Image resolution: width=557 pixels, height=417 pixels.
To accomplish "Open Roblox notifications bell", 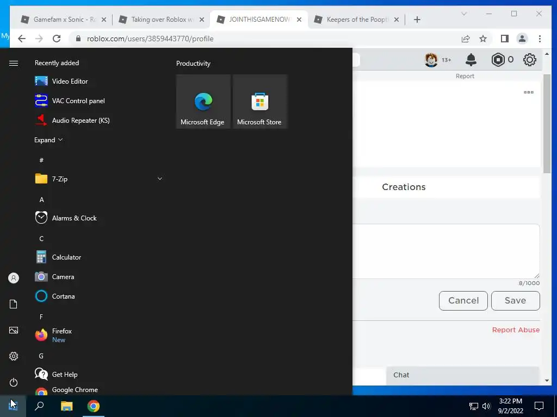I will (x=471, y=60).
